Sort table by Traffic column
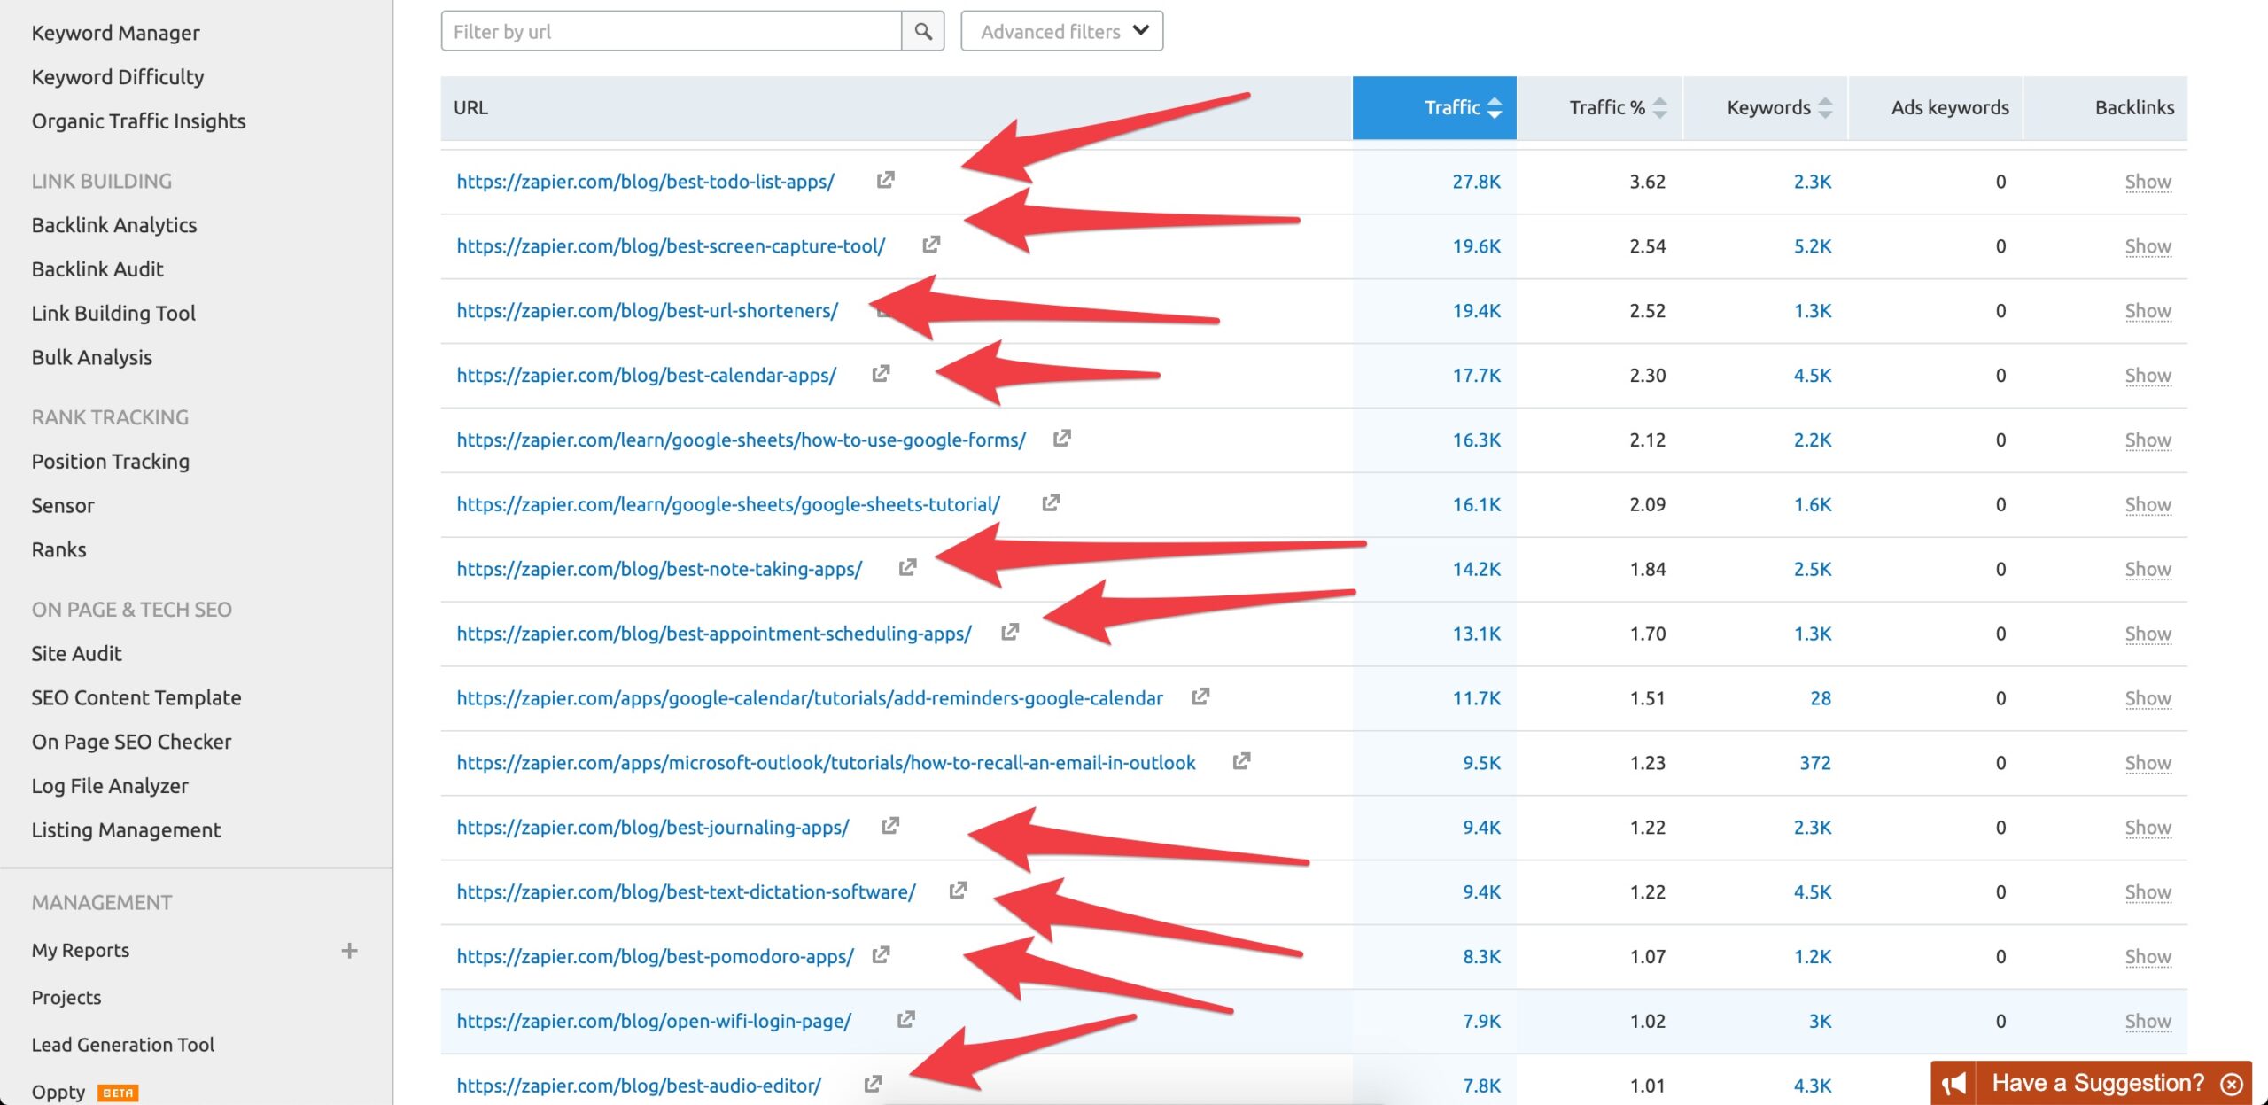2268x1105 pixels. pyautogui.click(x=1434, y=107)
